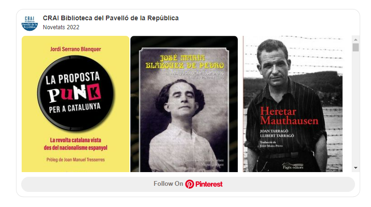The width and height of the screenshot is (371, 207).
Task: Click the Follow On Pinterest button
Action: (x=188, y=184)
